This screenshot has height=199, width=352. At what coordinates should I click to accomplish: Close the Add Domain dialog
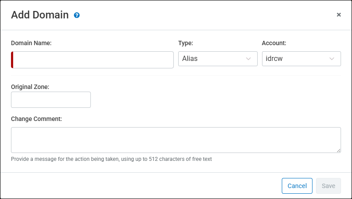point(338,15)
